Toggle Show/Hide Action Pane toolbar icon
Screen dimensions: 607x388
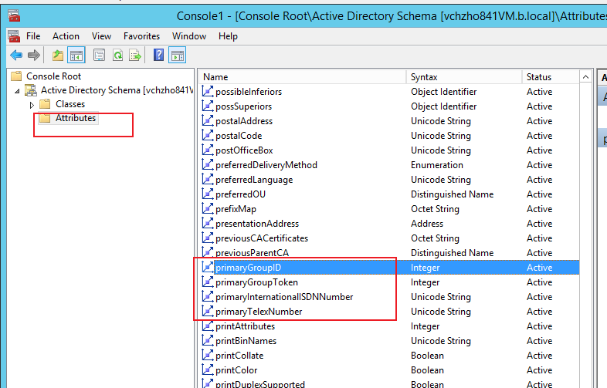click(x=178, y=56)
